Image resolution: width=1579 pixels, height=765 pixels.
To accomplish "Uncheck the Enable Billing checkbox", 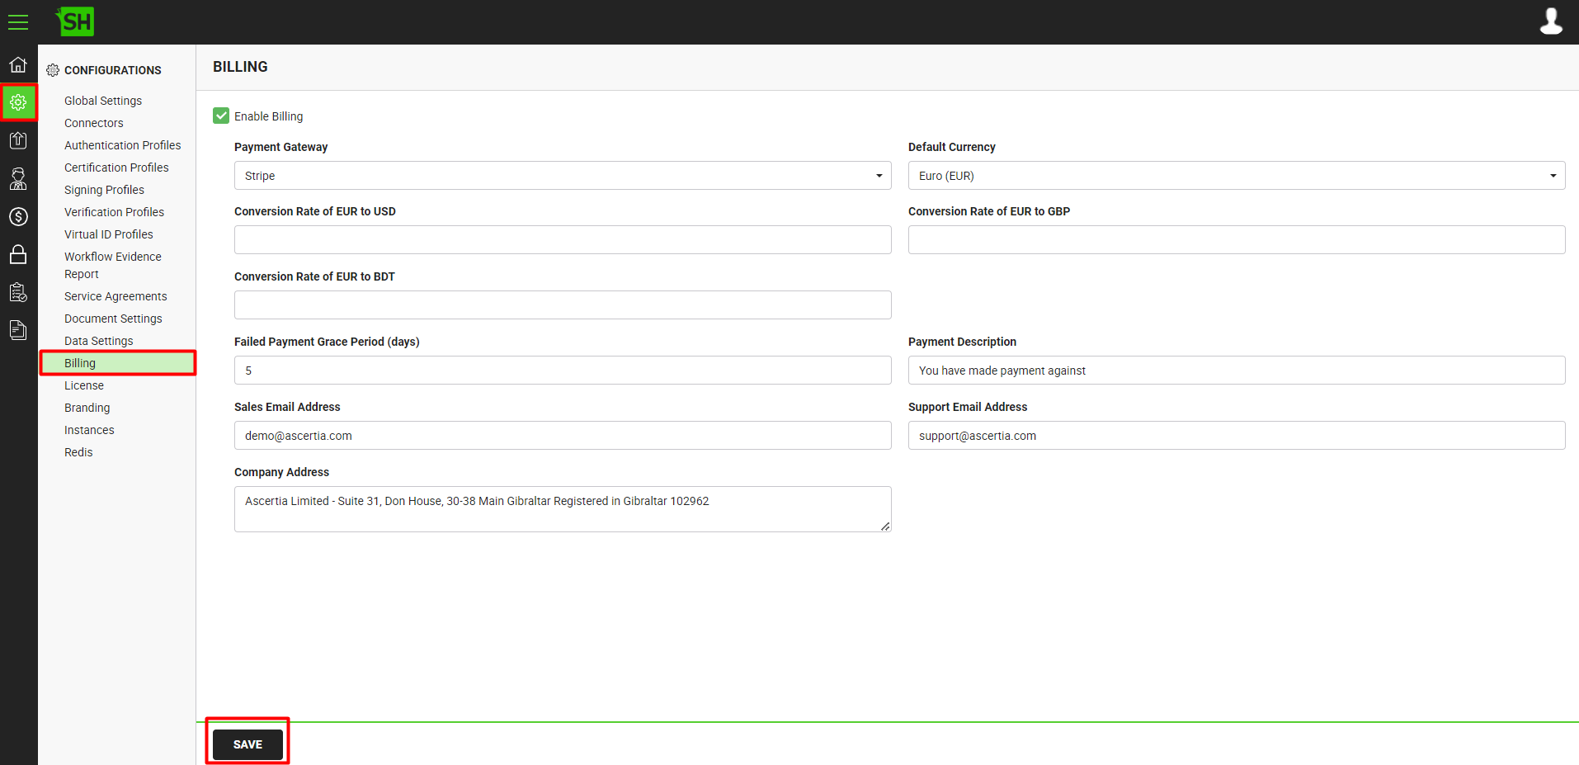I will point(221,116).
